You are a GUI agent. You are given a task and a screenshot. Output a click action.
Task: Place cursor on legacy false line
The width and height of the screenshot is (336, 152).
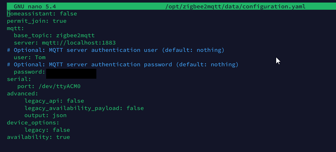pos(47,130)
